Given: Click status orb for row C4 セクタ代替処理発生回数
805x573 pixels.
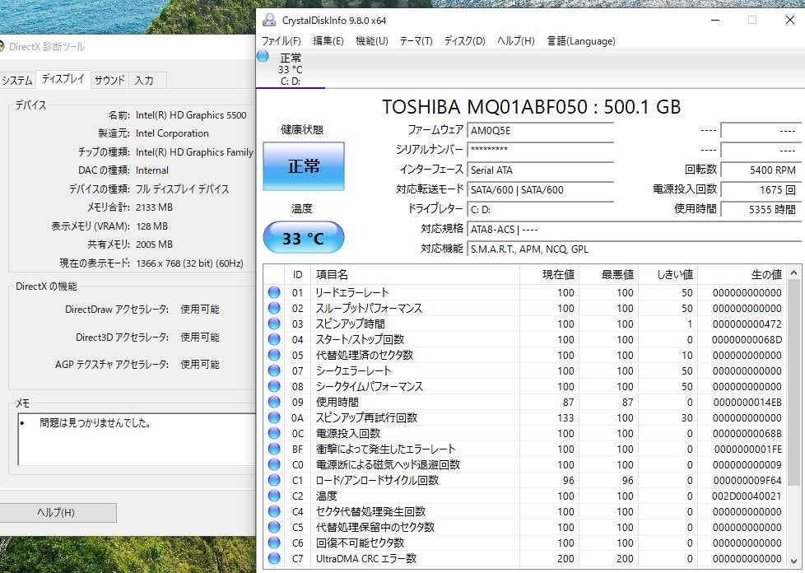Looking at the screenshot, I should click(274, 511).
